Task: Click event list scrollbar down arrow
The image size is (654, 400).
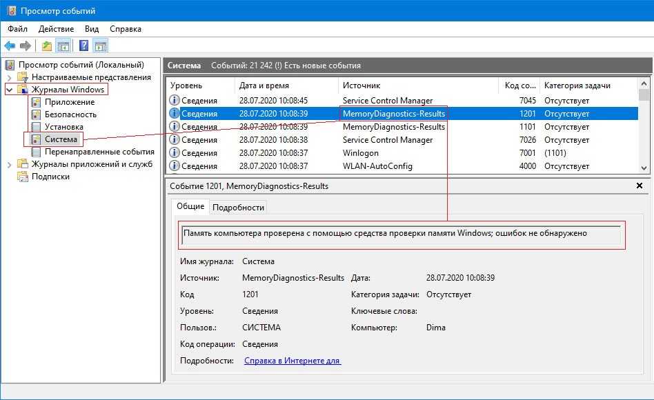Action: point(644,168)
